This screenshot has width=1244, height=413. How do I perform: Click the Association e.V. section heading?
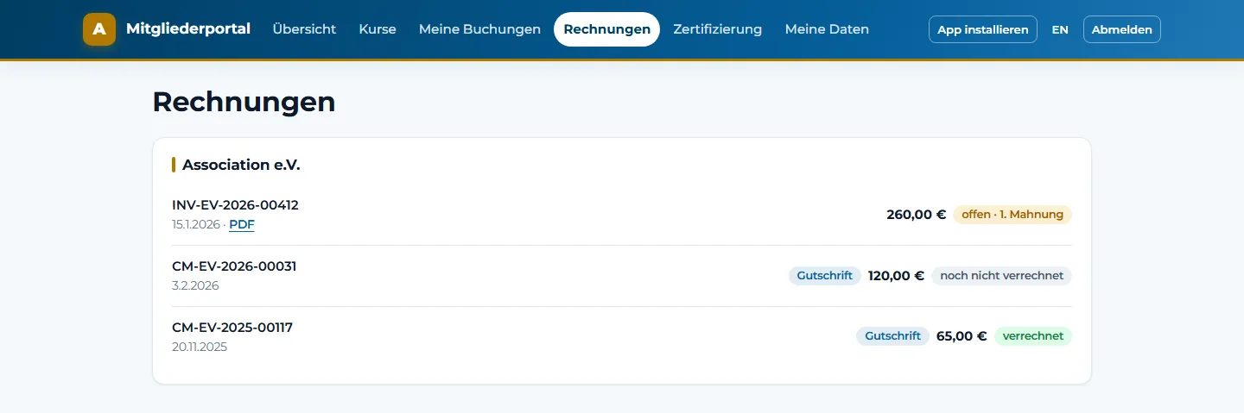(x=241, y=165)
